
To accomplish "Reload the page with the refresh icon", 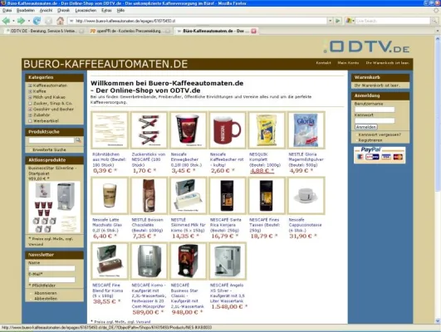I will point(37,21).
